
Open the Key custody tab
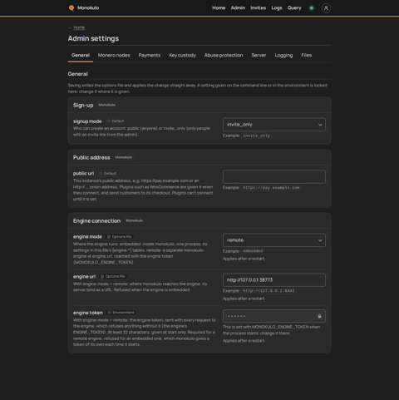coord(182,55)
